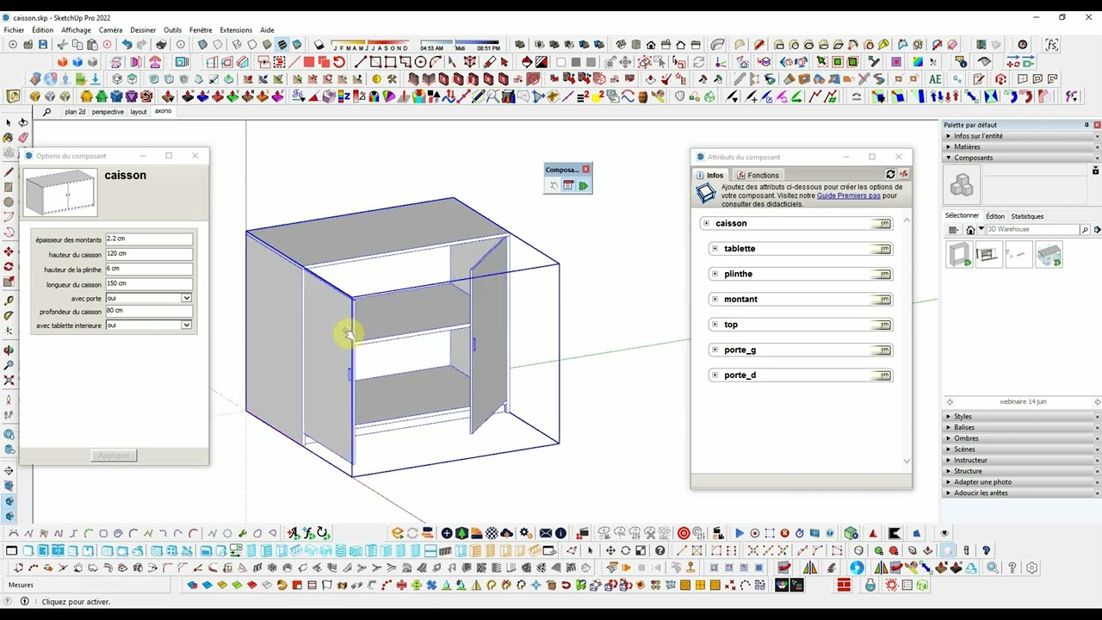
Task: Toggle cm units on the tablette row
Action: click(x=882, y=249)
